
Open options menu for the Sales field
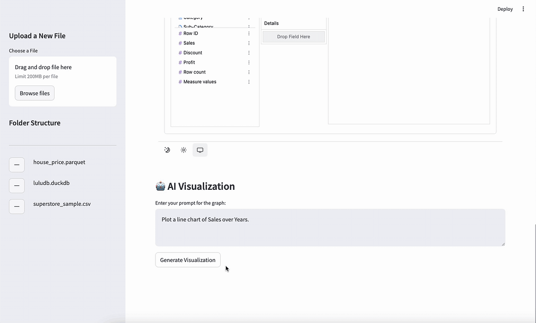pos(249,43)
